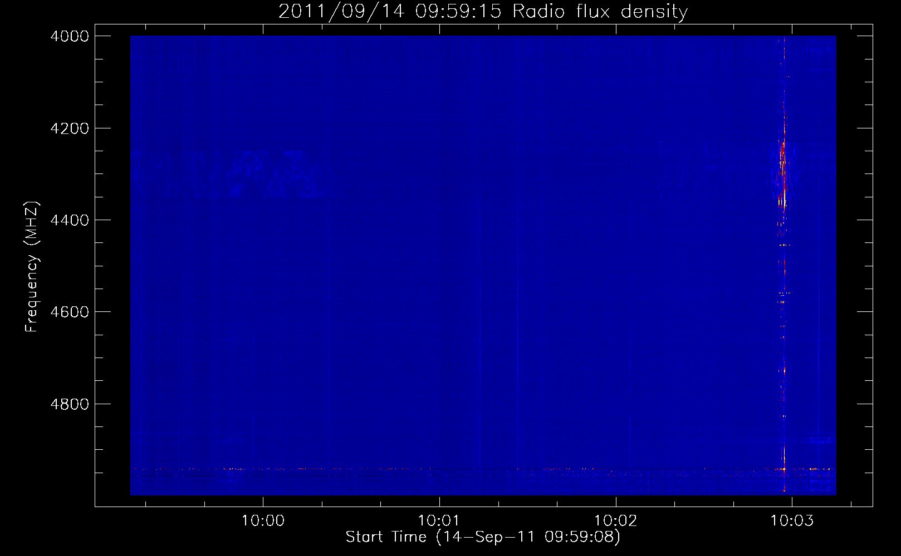Screen dimensions: 901x556
Task: Click the 10:03 time tick label
Action: point(791,521)
